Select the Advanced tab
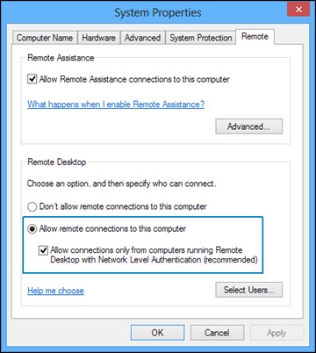Image resolution: width=316 pixels, height=353 pixels. coord(142,38)
